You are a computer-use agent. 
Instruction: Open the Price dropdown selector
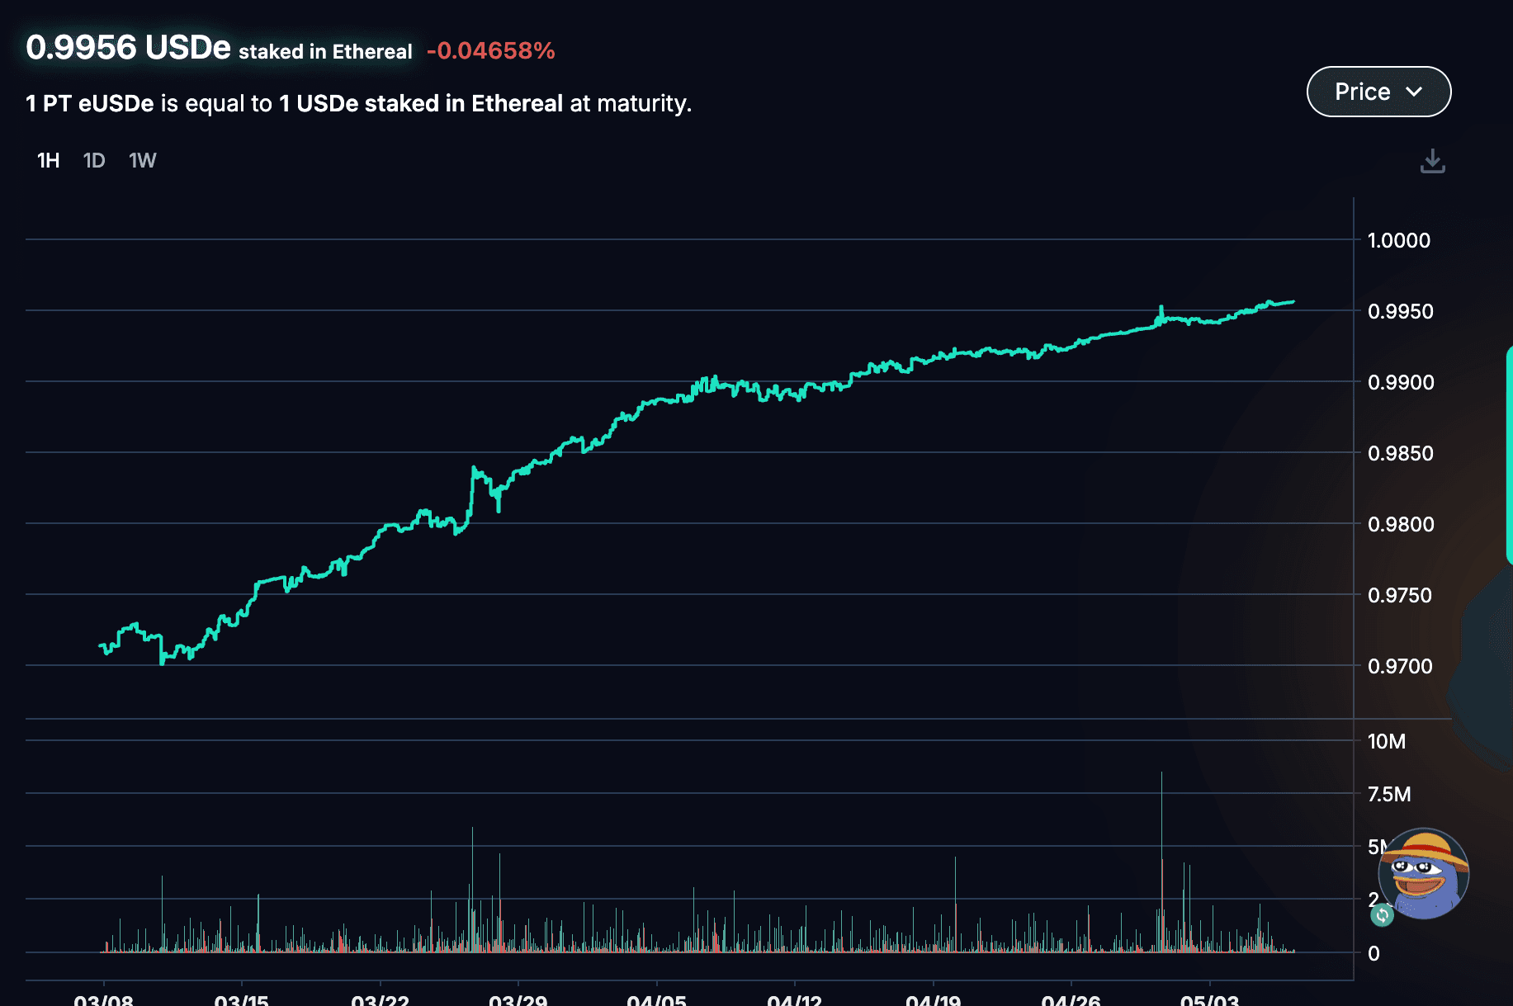point(1378,92)
